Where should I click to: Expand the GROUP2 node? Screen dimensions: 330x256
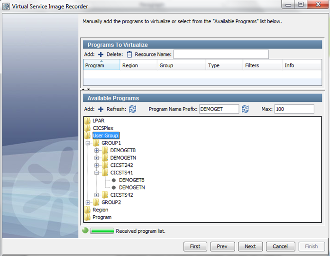click(88, 202)
